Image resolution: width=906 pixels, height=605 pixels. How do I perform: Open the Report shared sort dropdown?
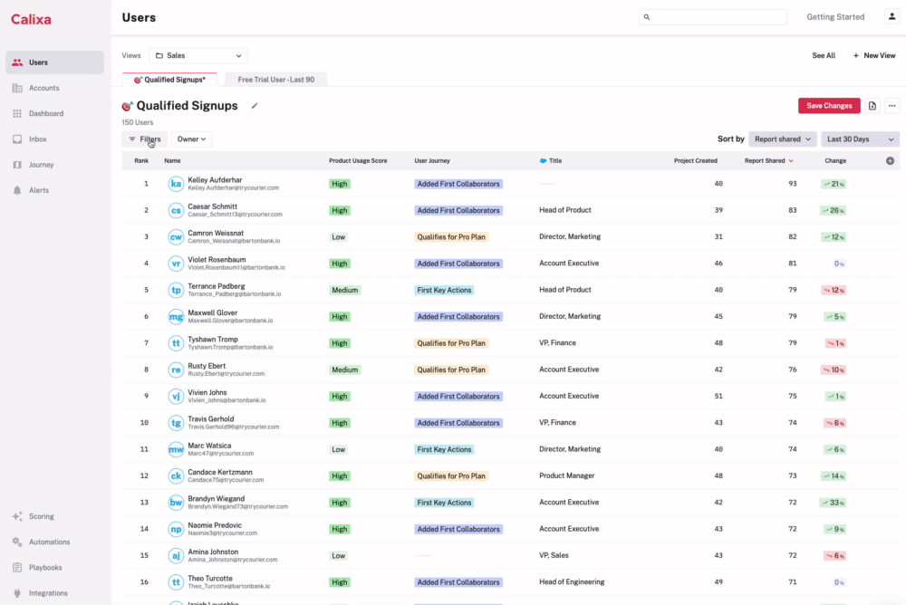click(783, 139)
